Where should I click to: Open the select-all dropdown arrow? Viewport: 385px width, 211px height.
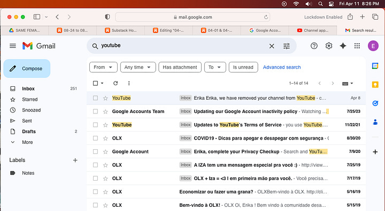point(102,83)
